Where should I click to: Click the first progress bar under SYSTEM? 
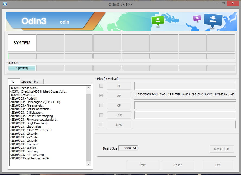pyautogui.click(x=22, y=56)
